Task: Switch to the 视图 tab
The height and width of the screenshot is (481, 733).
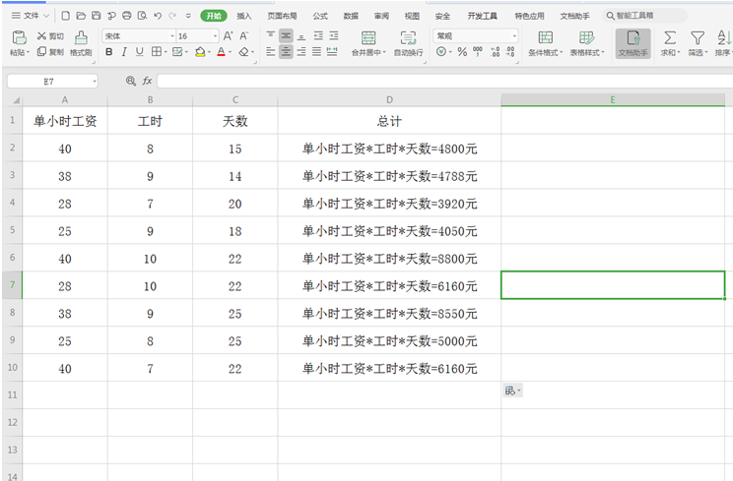Action: pyautogui.click(x=412, y=16)
